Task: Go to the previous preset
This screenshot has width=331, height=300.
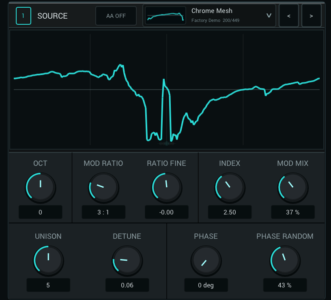Action: pyautogui.click(x=289, y=16)
